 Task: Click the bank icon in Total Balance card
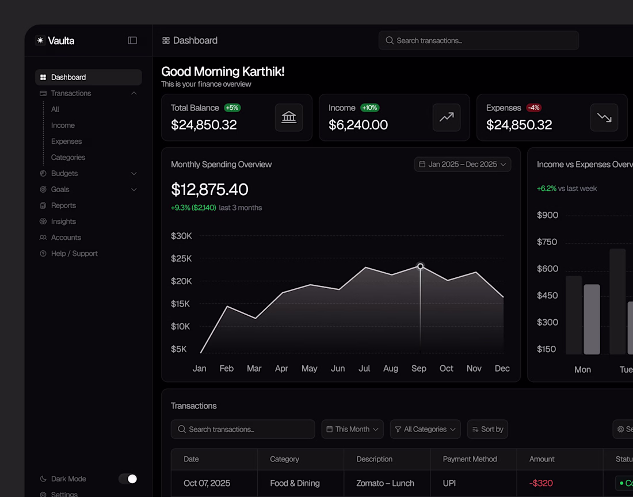click(x=289, y=117)
